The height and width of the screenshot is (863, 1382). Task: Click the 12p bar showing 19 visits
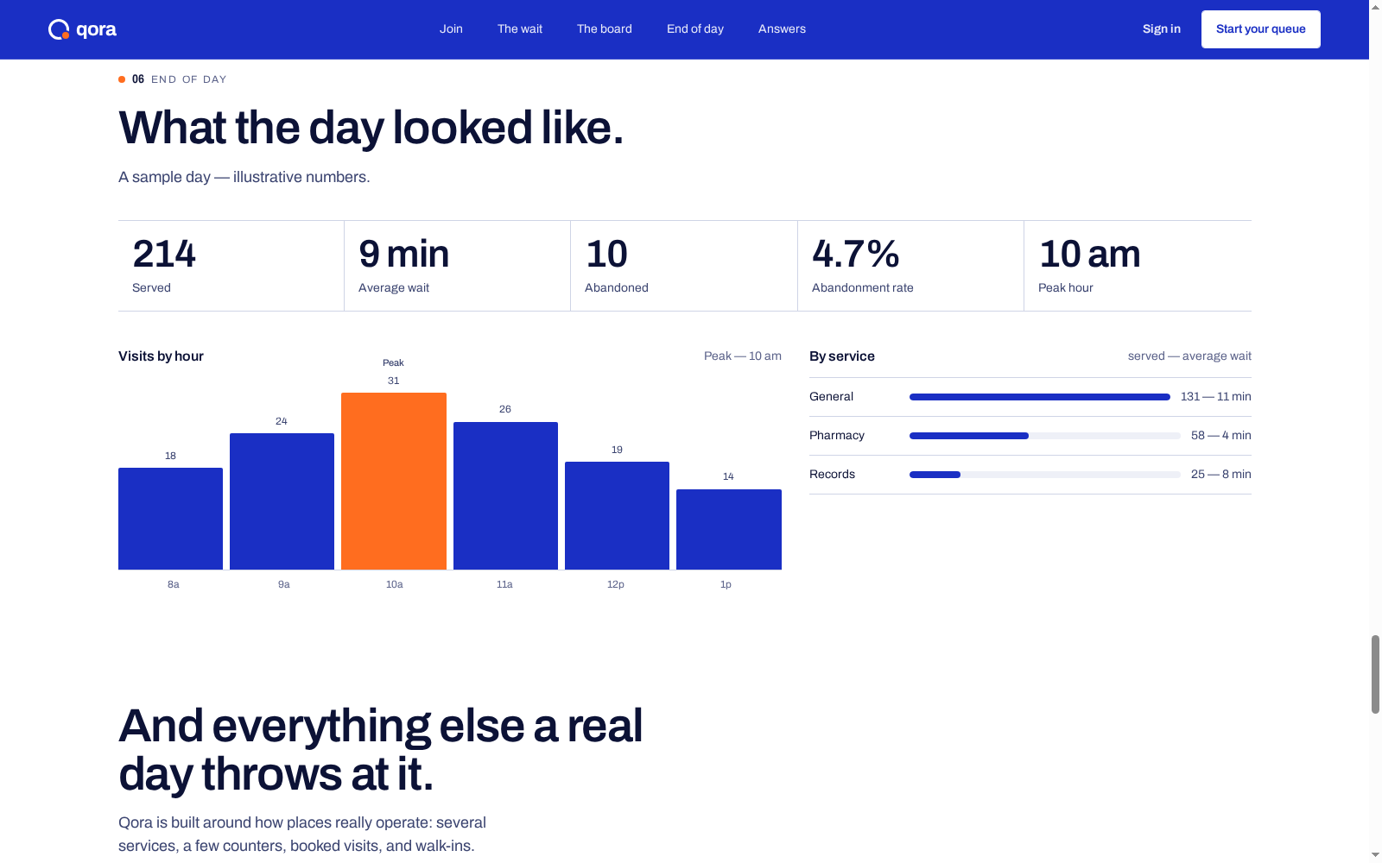coord(617,515)
